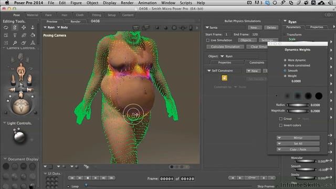Select the Color bucket editing tool
This screenshot has height=189, width=336.
[33, 35]
